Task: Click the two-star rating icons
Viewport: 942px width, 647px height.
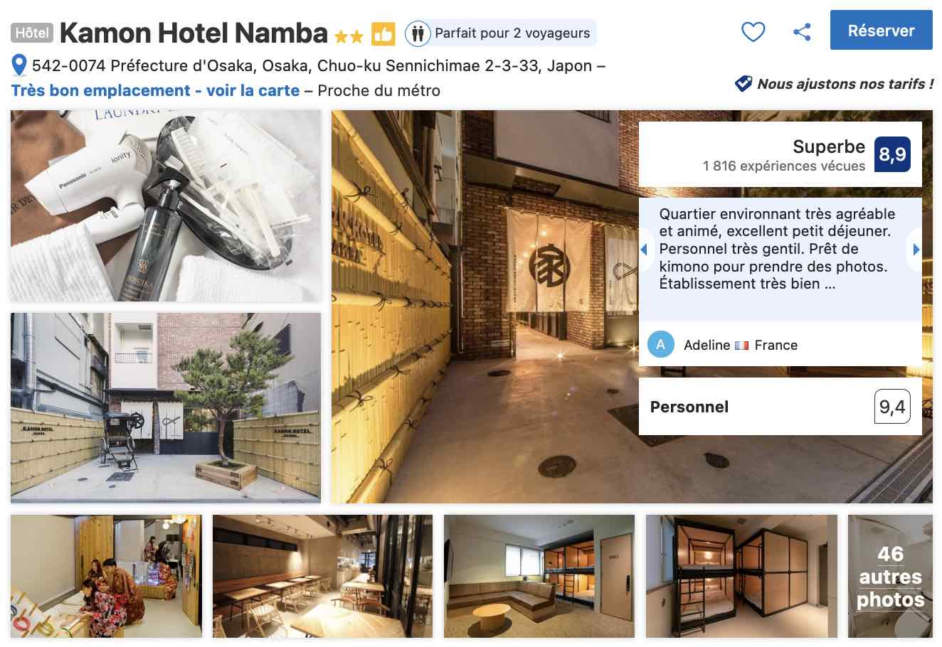Action: point(349,36)
